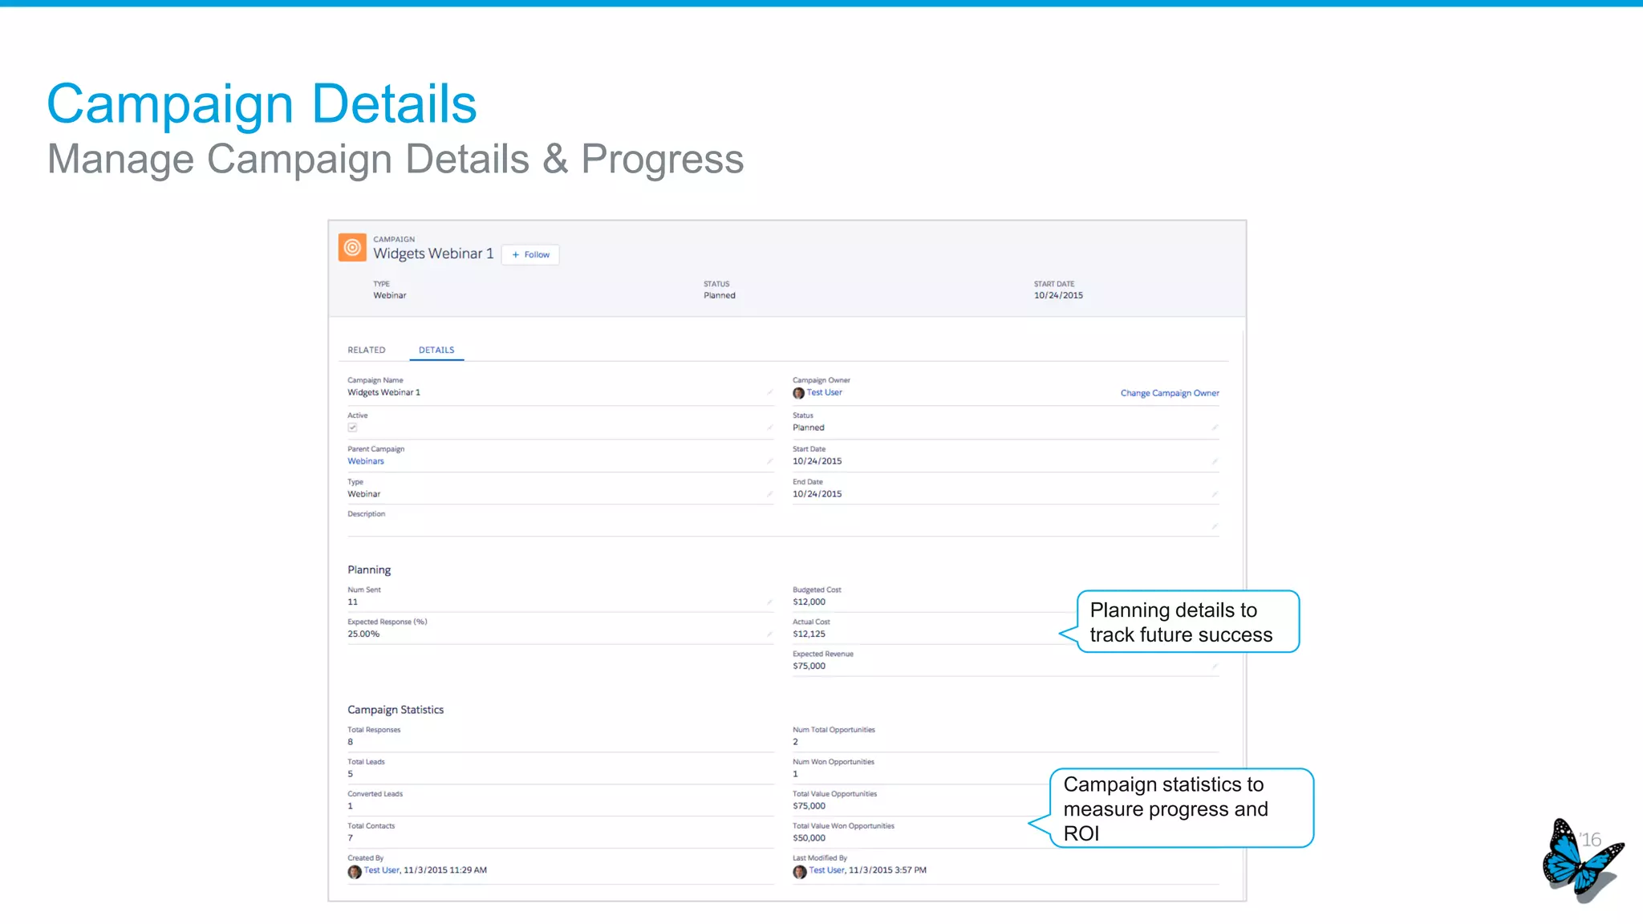Click the Last Modified By avatar
This screenshot has width=1643, height=924.
(799, 872)
